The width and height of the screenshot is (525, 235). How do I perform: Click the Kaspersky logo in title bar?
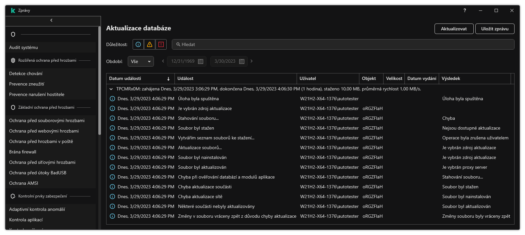tap(13, 10)
